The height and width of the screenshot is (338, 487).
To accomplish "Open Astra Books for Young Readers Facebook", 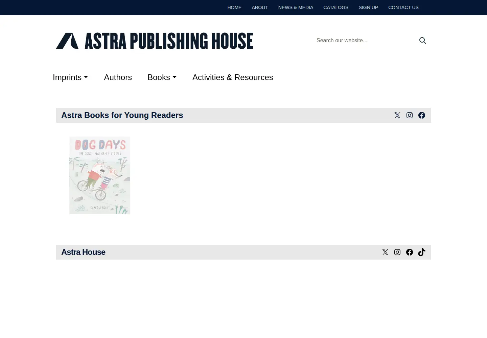I will click(x=422, y=115).
